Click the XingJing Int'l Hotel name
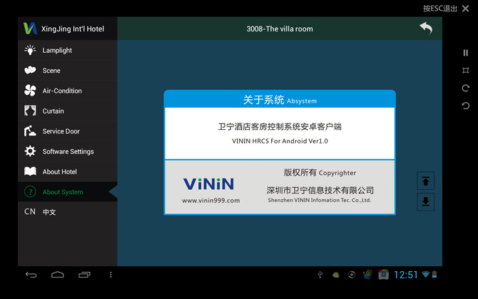 click(73, 29)
